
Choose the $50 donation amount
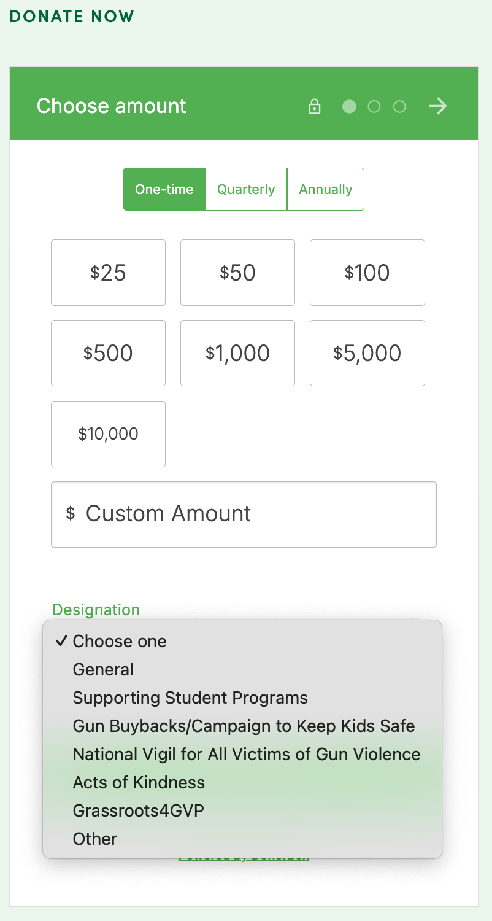click(x=237, y=273)
